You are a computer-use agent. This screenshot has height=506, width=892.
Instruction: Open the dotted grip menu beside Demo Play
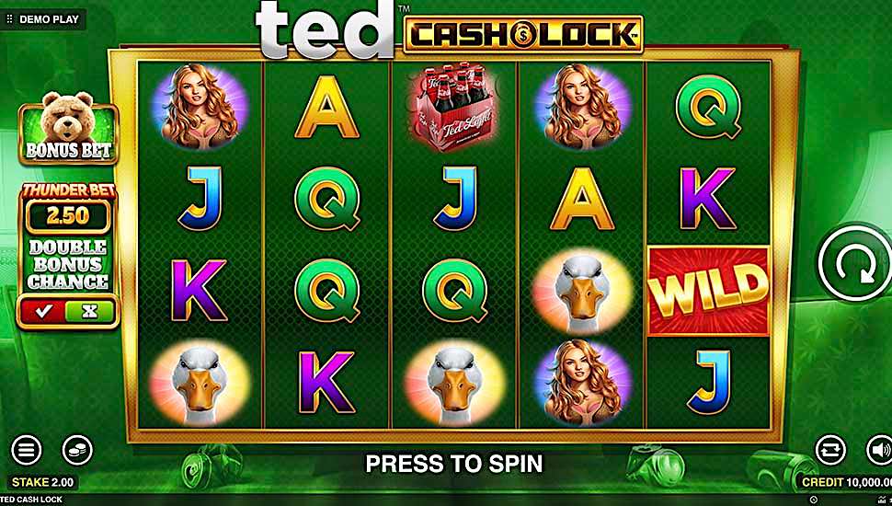point(9,19)
